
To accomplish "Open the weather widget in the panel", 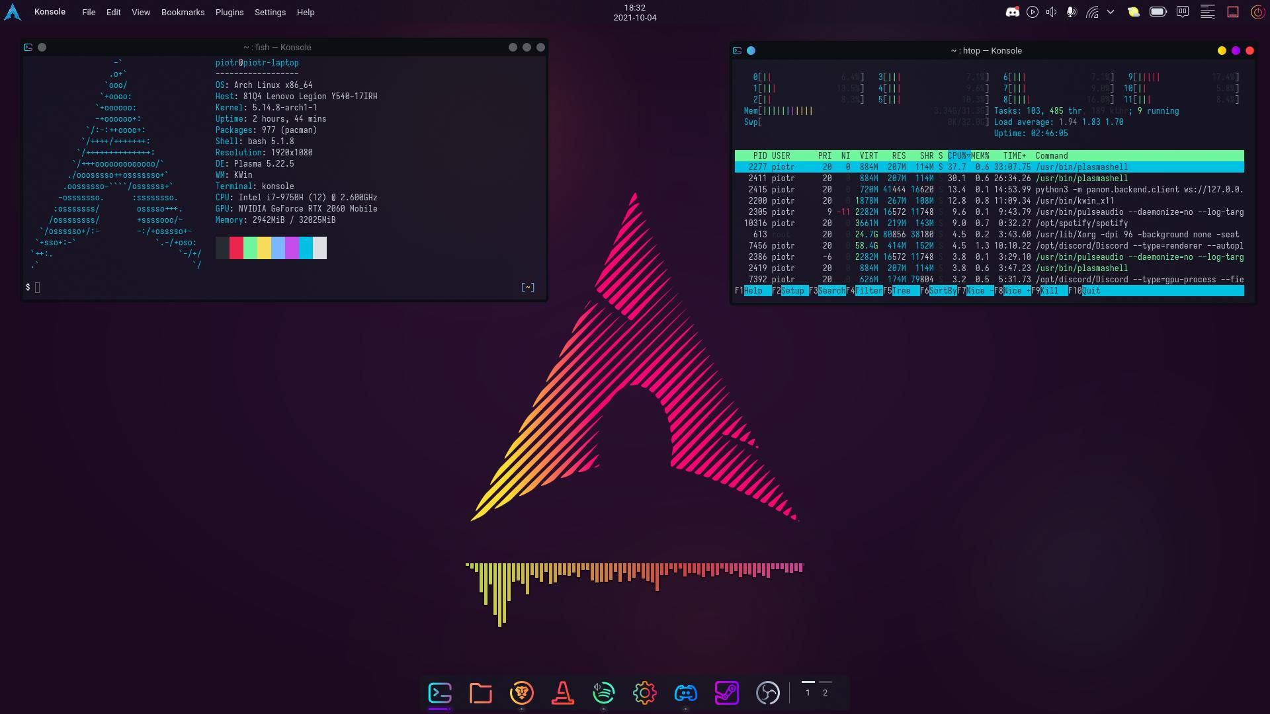I will [1134, 12].
